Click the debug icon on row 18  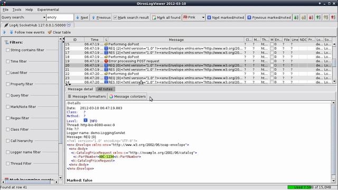(x=106, y=57)
